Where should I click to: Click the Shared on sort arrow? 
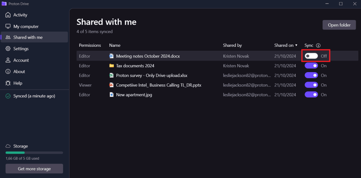point(296,45)
